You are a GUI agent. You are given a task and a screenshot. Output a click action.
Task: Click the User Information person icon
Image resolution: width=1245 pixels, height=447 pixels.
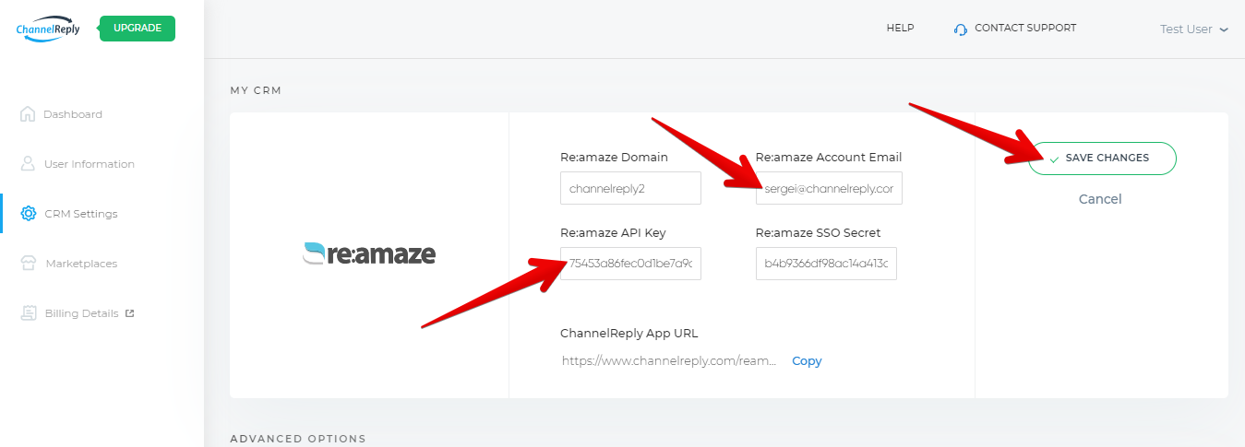(28, 164)
